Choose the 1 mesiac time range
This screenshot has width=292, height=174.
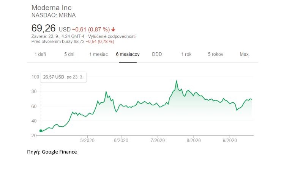pos(98,54)
